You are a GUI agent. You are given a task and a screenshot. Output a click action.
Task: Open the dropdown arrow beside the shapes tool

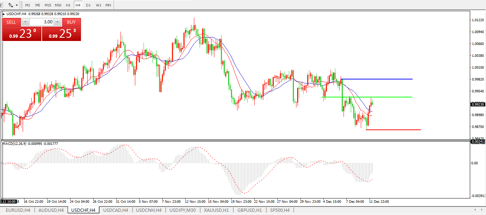[17, 5]
